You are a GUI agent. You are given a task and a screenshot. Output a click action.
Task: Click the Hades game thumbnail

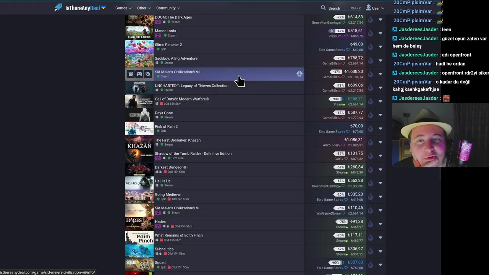click(139, 224)
